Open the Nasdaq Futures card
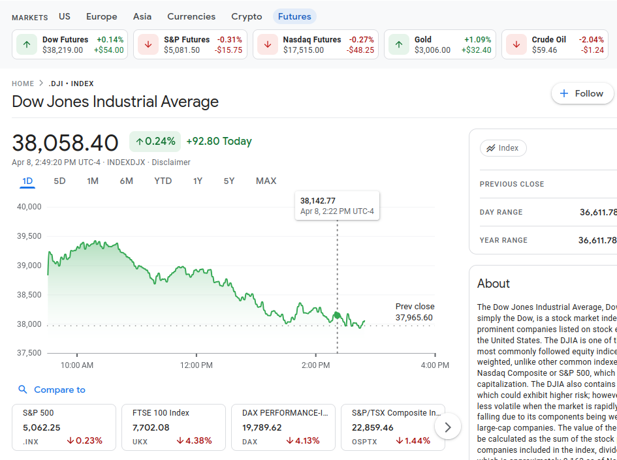 click(315, 44)
